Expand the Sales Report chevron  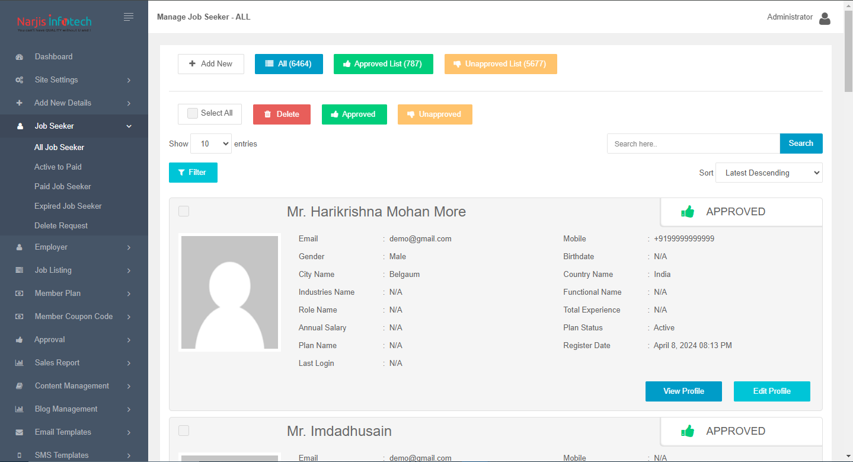click(x=129, y=363)
